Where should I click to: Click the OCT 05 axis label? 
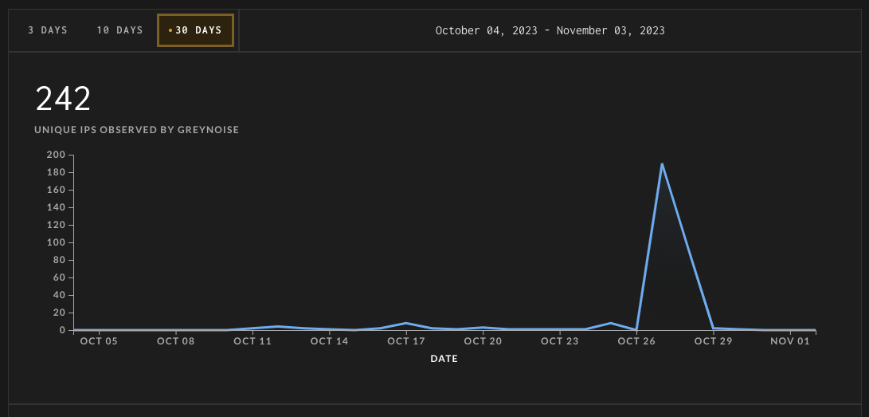[99, 341]
